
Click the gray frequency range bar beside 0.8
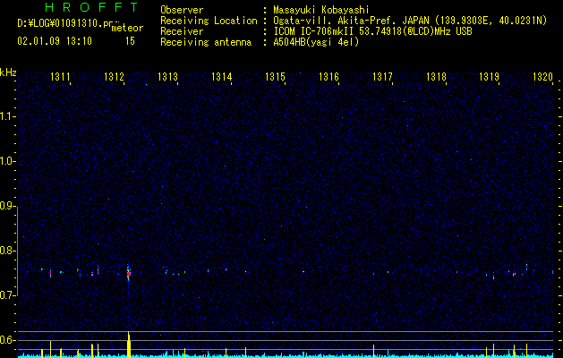(x=18, y=251)
